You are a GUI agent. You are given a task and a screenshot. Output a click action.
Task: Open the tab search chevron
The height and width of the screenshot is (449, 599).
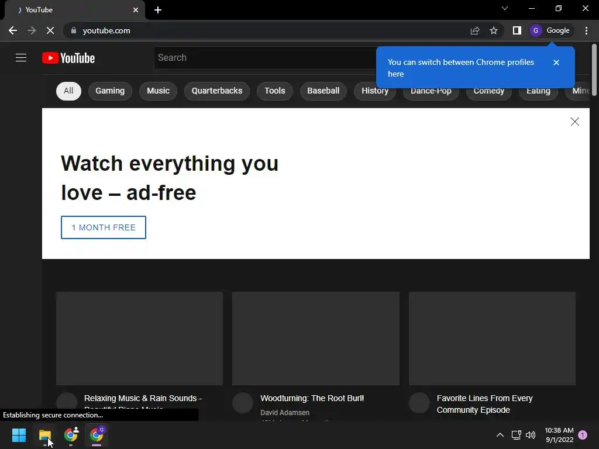[x=505, y=8]
